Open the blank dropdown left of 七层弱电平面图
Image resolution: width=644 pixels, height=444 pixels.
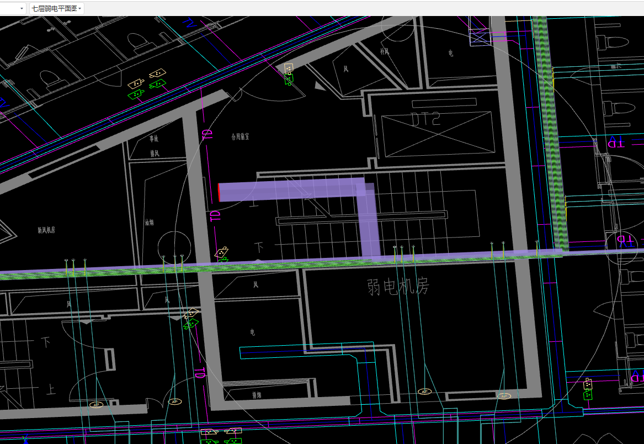[x=12, y=8]
